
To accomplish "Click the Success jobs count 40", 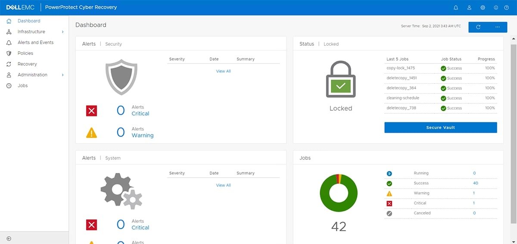I will 476,183.
